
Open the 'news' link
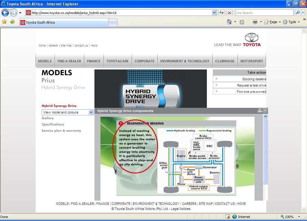click(x=94, y=46)
